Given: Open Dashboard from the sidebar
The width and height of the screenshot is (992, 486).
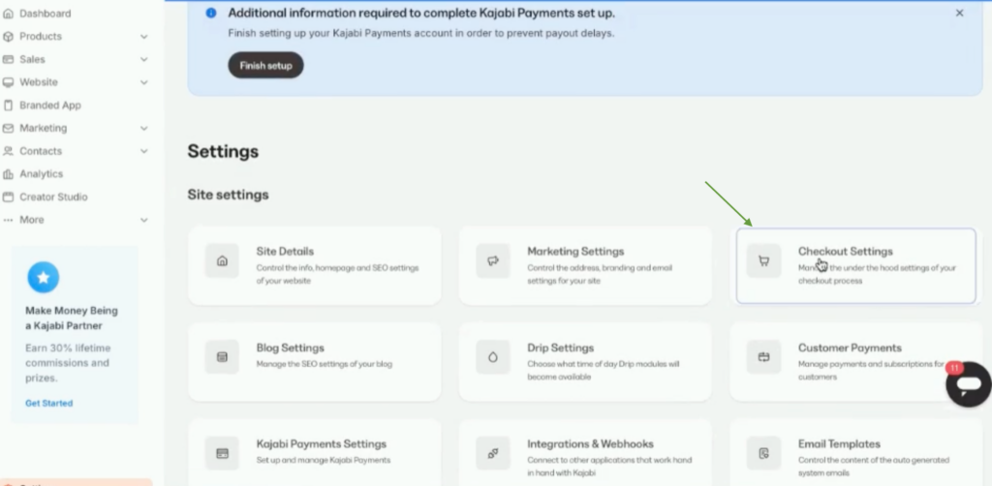Looking at the screenshot, I should (46, 14).
